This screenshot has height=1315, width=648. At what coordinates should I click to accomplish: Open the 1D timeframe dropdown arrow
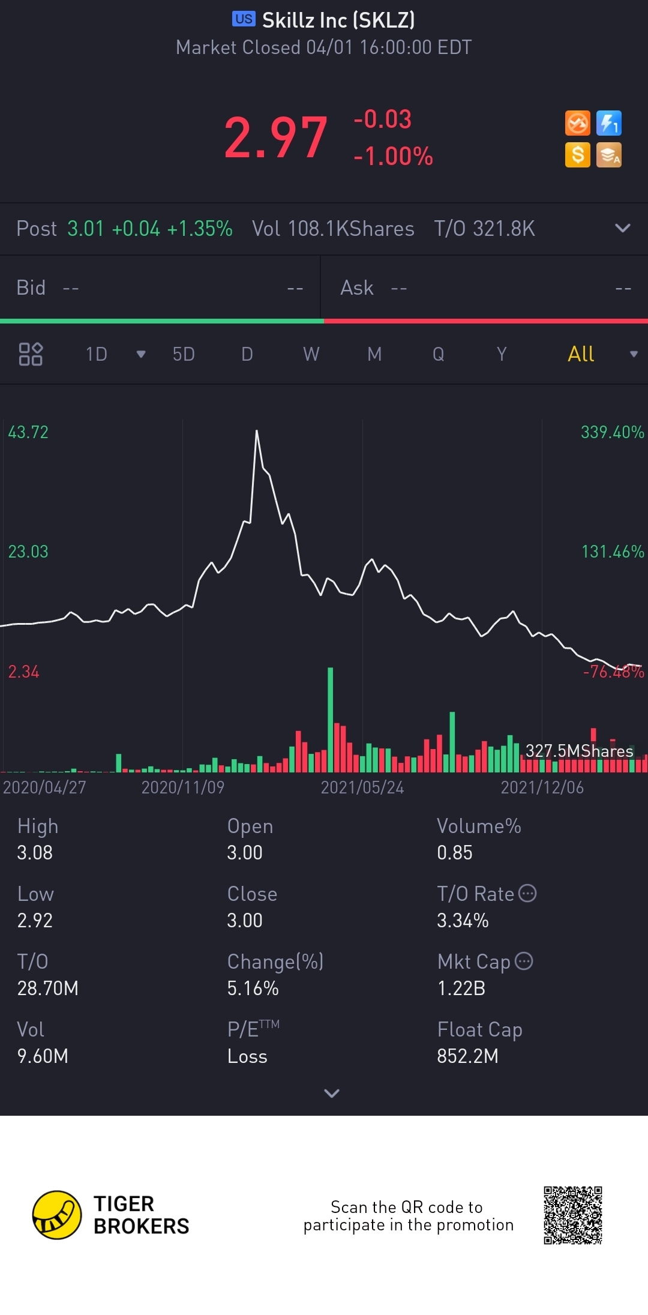(x=141, y=354)
